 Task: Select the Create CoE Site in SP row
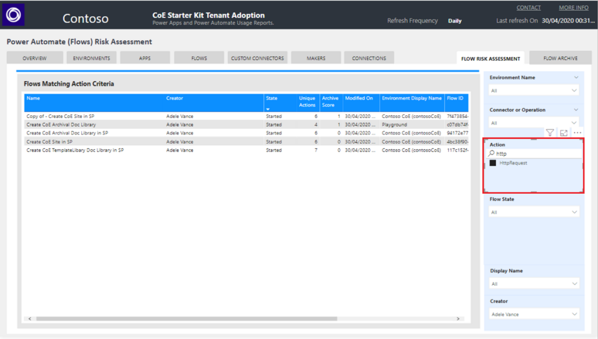point(50,142)
